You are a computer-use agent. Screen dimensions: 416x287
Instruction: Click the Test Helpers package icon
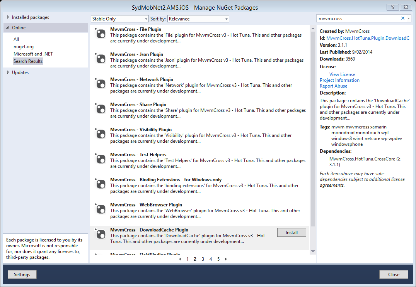click(x=100, y=159)
